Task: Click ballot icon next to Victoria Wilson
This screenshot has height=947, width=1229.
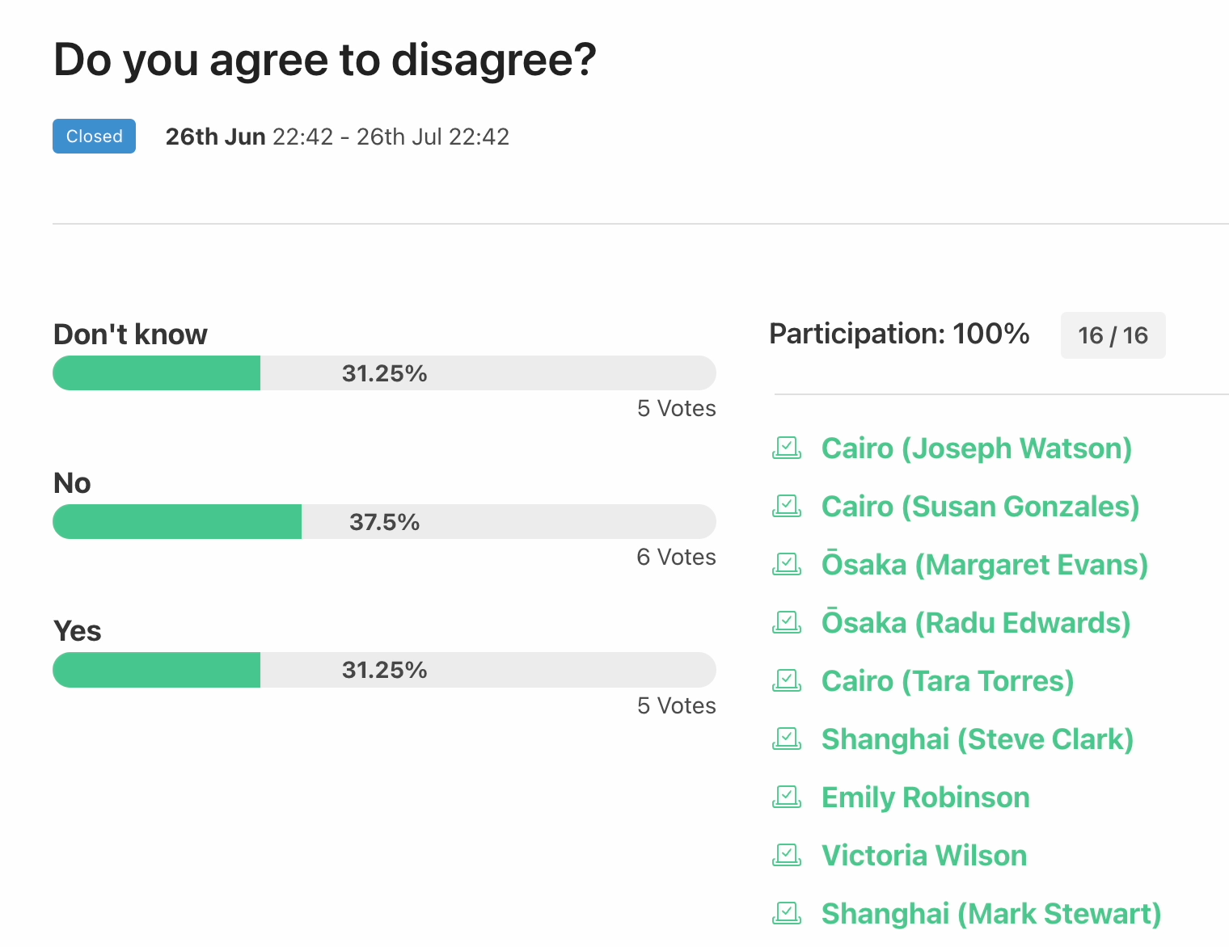Action: coord(787,856)
